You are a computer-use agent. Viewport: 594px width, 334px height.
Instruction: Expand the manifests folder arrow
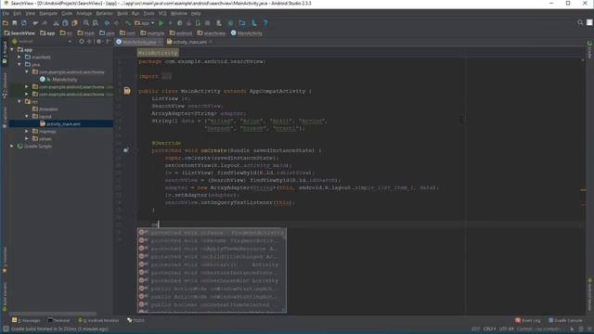pos(19,58)
